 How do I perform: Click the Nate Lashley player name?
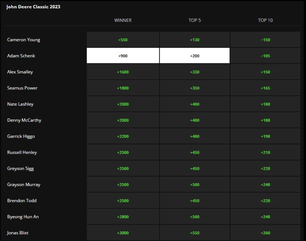pos(20,104)
